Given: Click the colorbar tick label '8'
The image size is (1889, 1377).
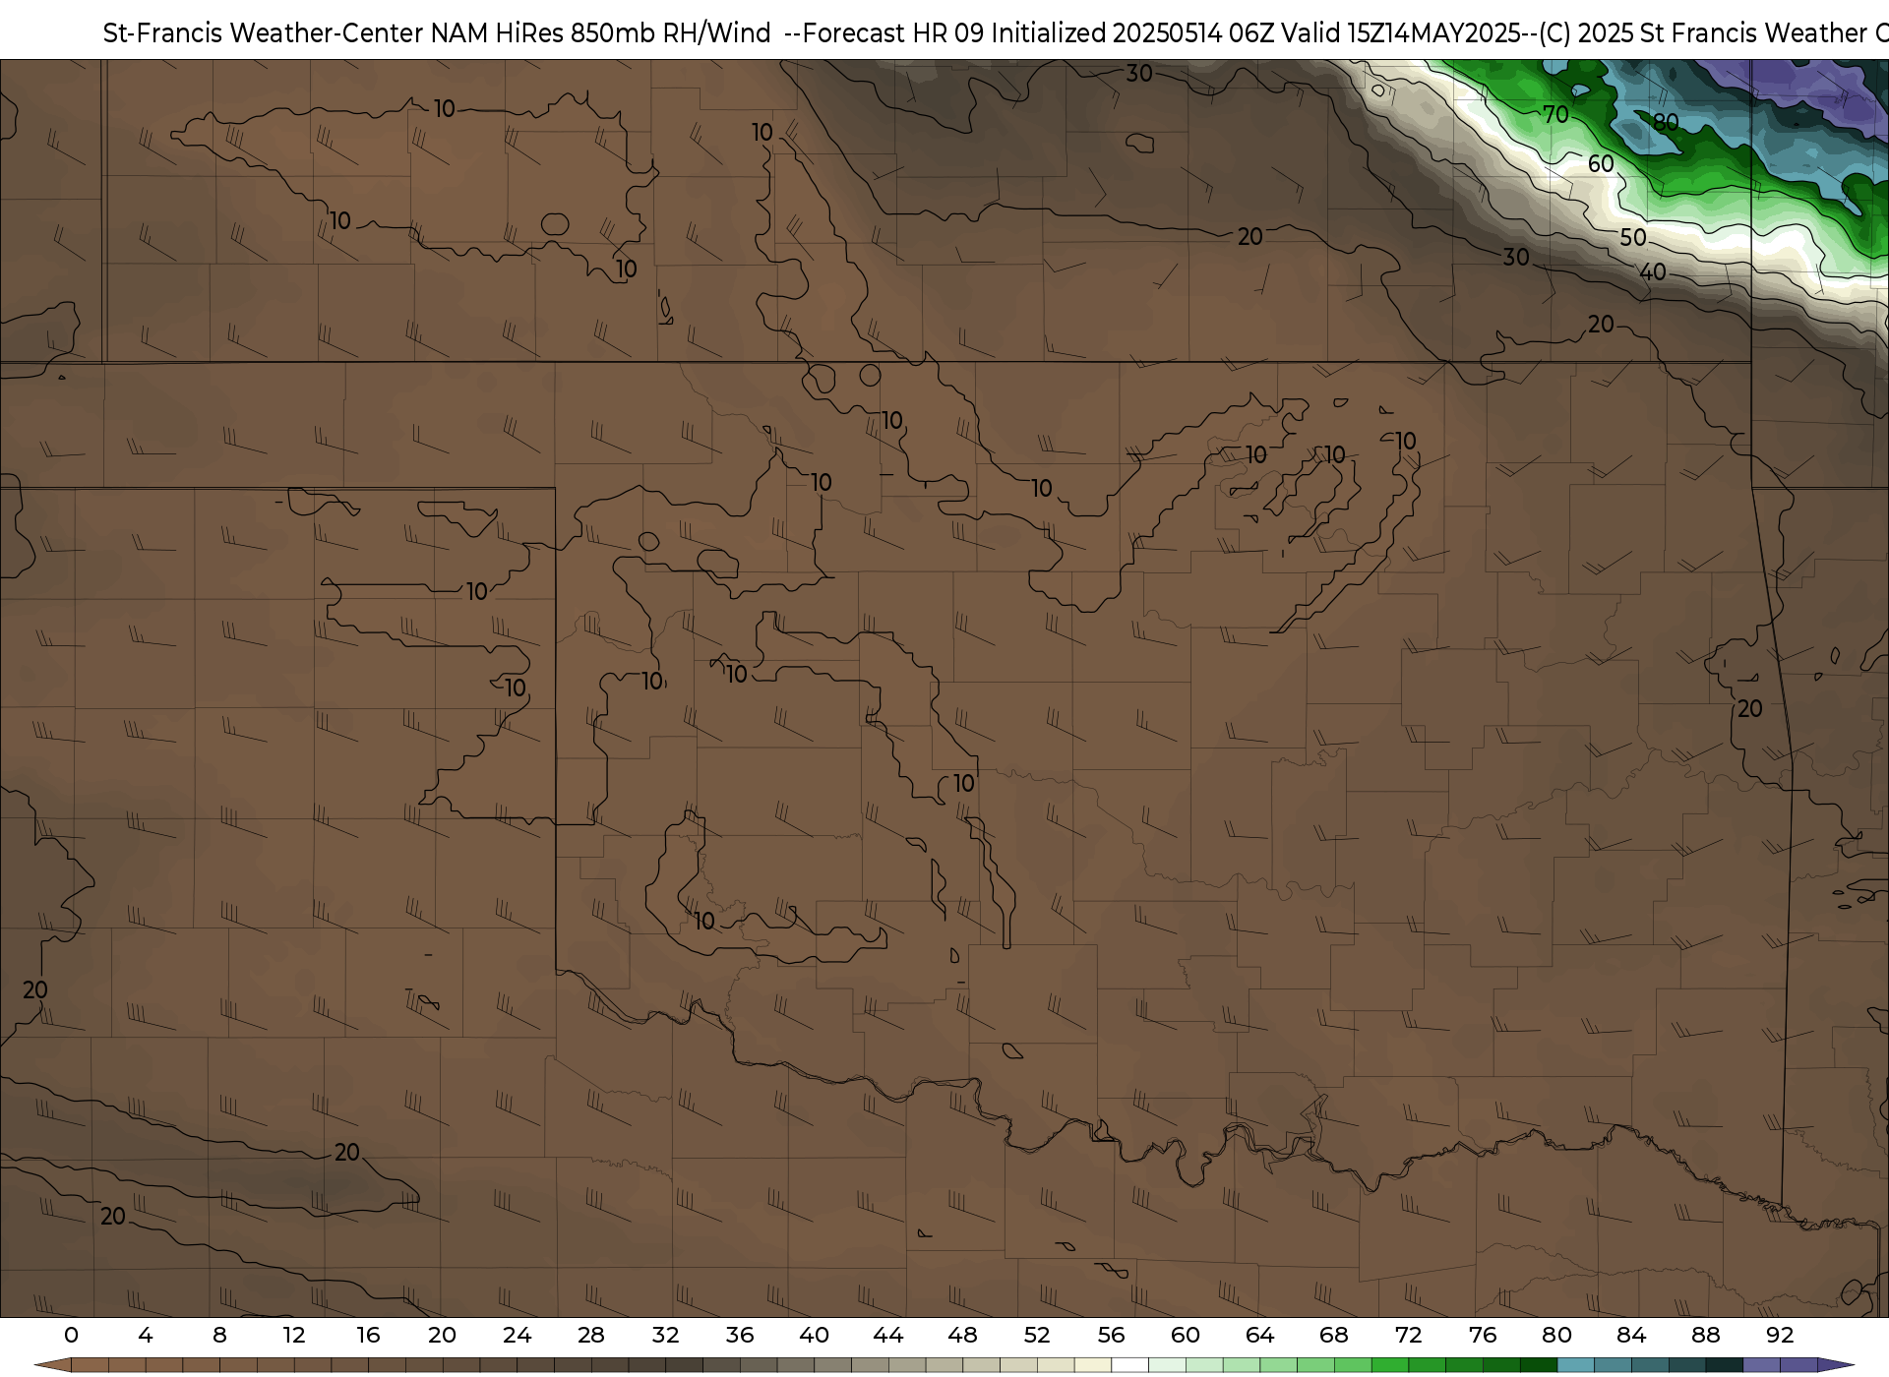Looking at the screenshot, I should tap(219, 1335).
